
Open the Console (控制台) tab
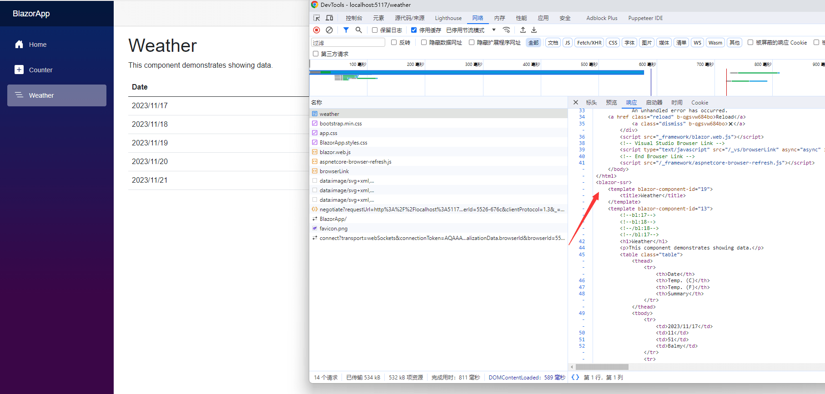(354, 18)
